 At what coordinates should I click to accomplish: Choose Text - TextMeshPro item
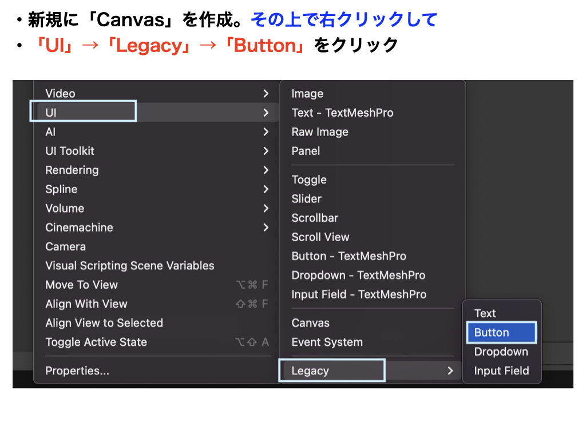[x=342, y=113]
